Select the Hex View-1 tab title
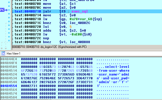The image size is (162, 100). [13, 54]
